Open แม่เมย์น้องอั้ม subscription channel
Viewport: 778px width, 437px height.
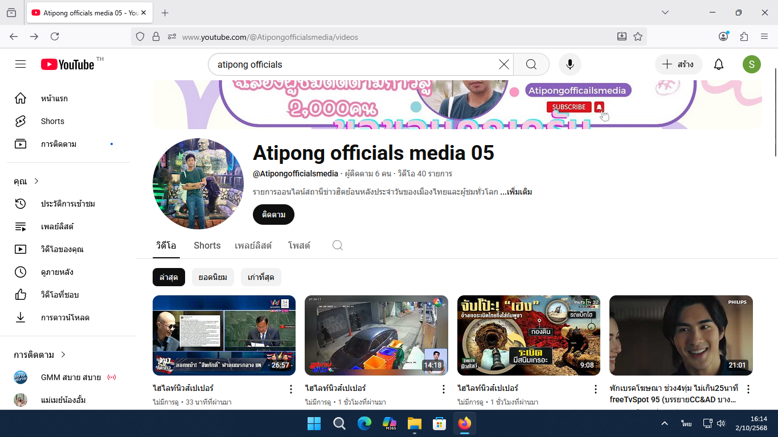68,400
